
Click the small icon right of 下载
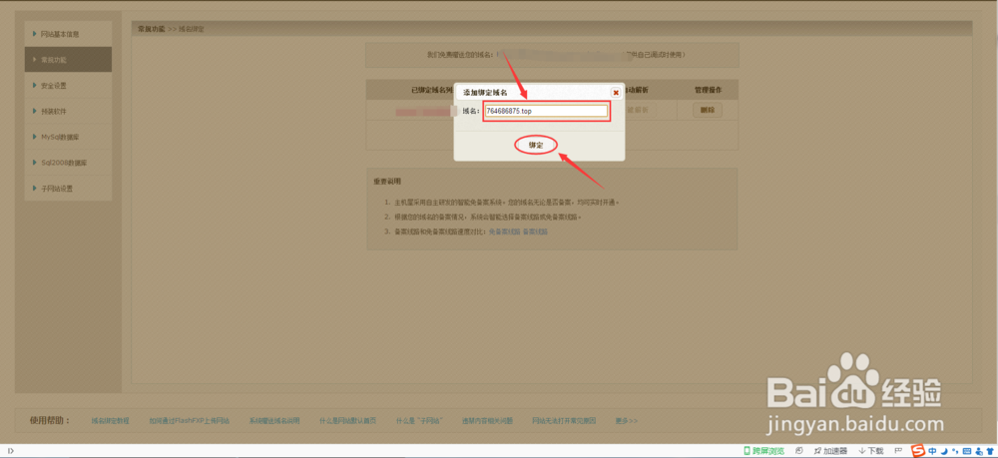click(x=898, y=450)
